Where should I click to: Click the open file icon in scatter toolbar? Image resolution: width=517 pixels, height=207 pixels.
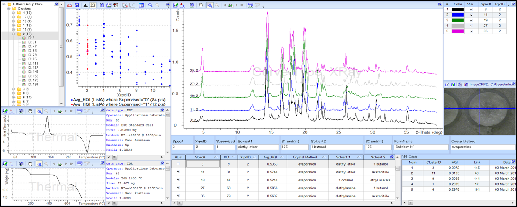coord(69,5)
